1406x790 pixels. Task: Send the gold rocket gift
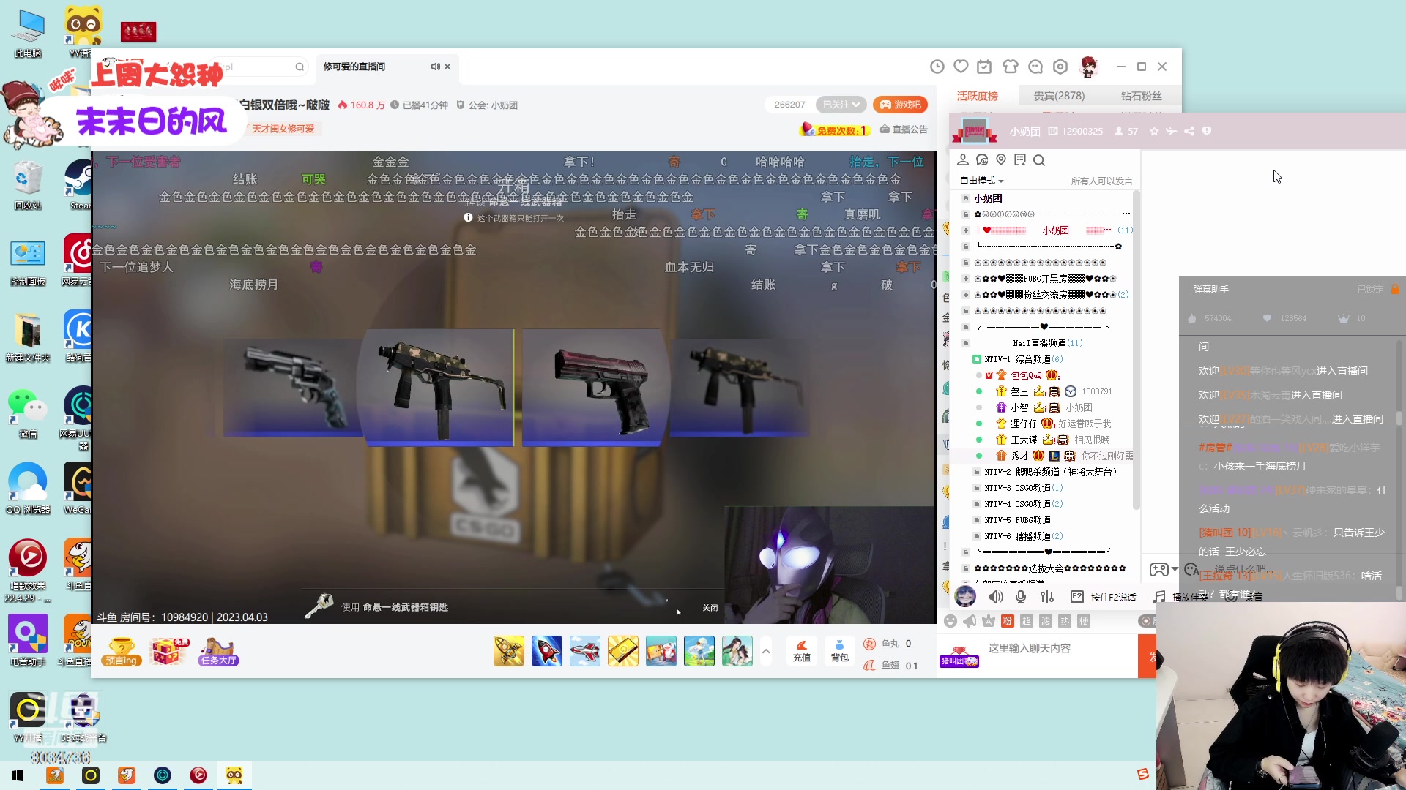(509, 651)
